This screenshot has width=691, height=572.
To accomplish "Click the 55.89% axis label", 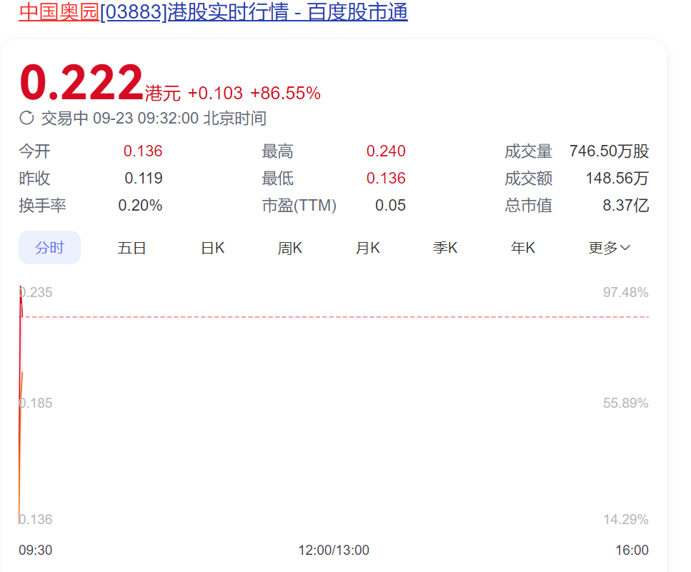I will pos(626,403).
